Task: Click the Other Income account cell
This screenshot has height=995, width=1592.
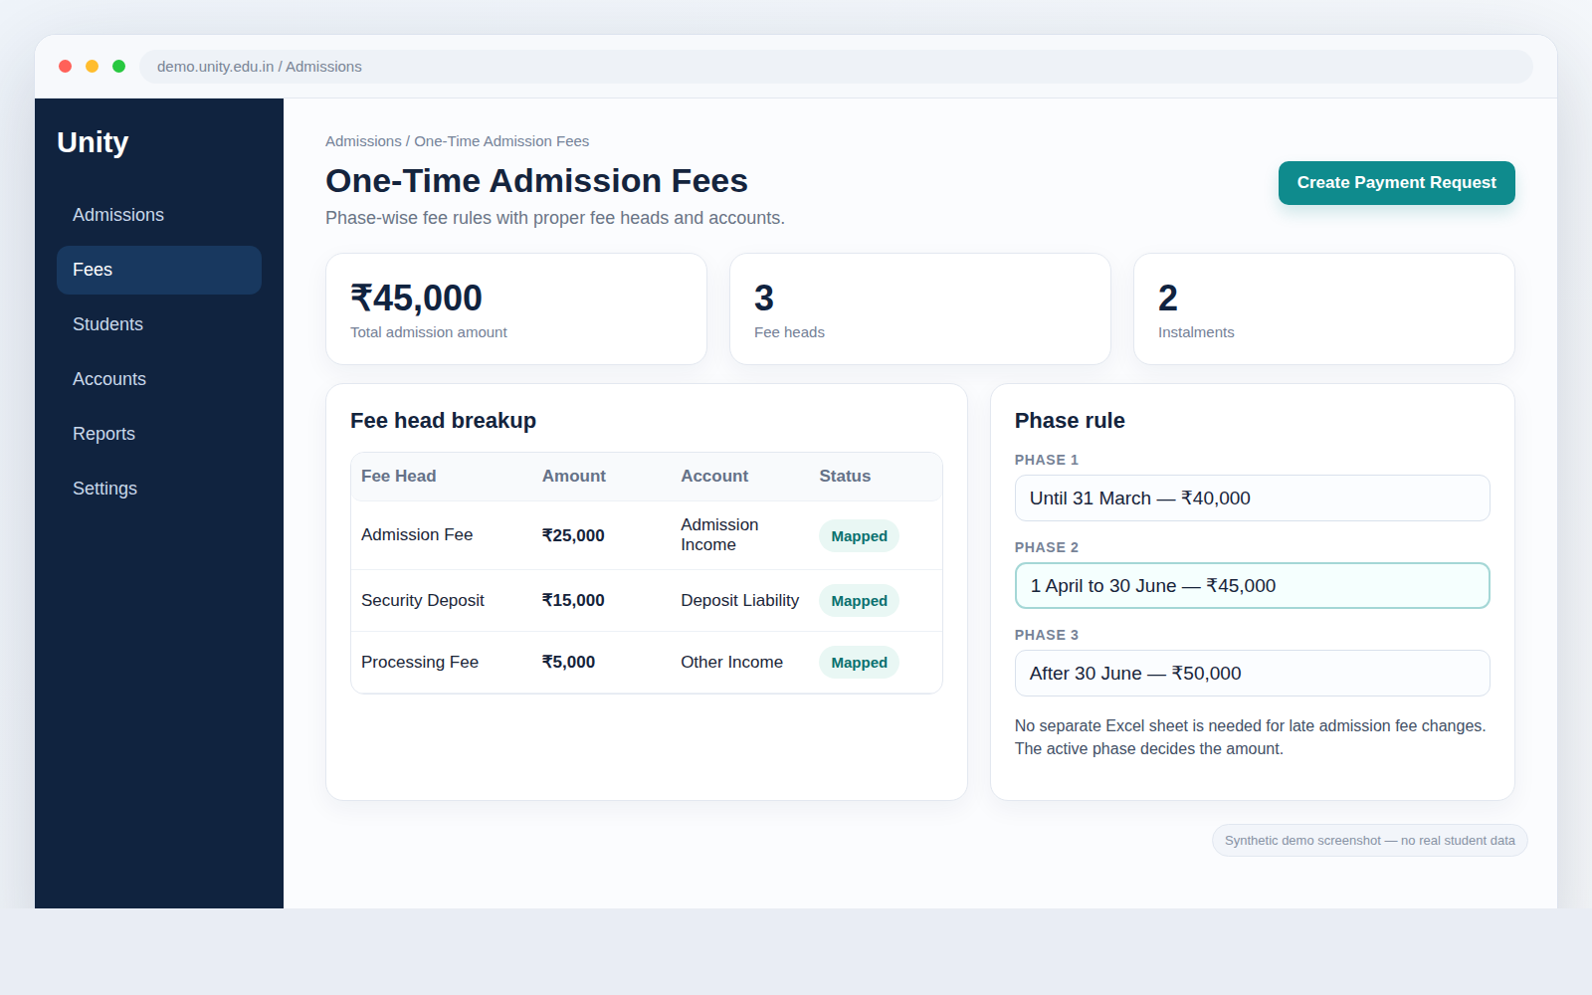Action: [x=731, y=663]
